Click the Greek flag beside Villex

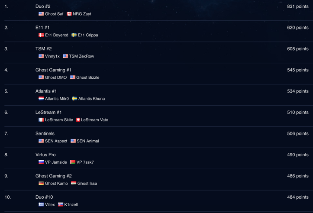pyautogui.click(x=41, y=204)
